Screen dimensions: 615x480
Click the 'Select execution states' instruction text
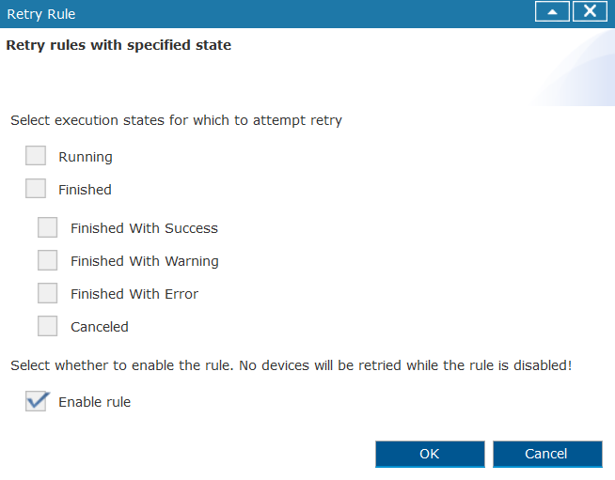(176, 120)
